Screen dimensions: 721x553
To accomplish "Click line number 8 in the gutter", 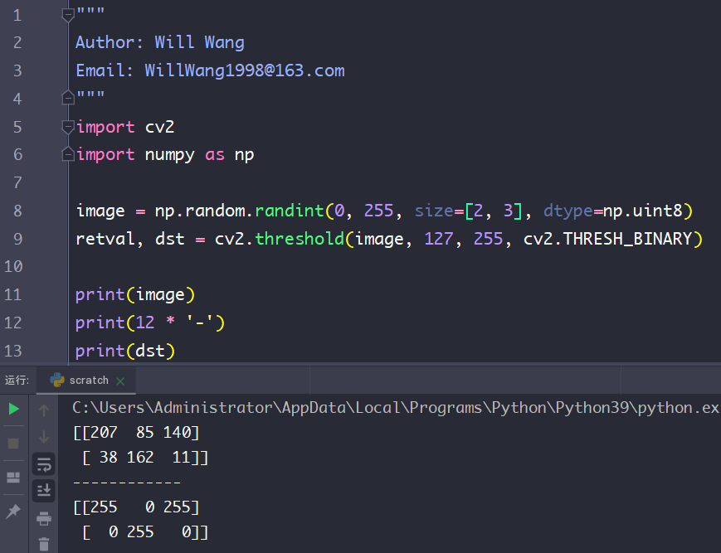I will pyautogui.click(x=17, y=211).
